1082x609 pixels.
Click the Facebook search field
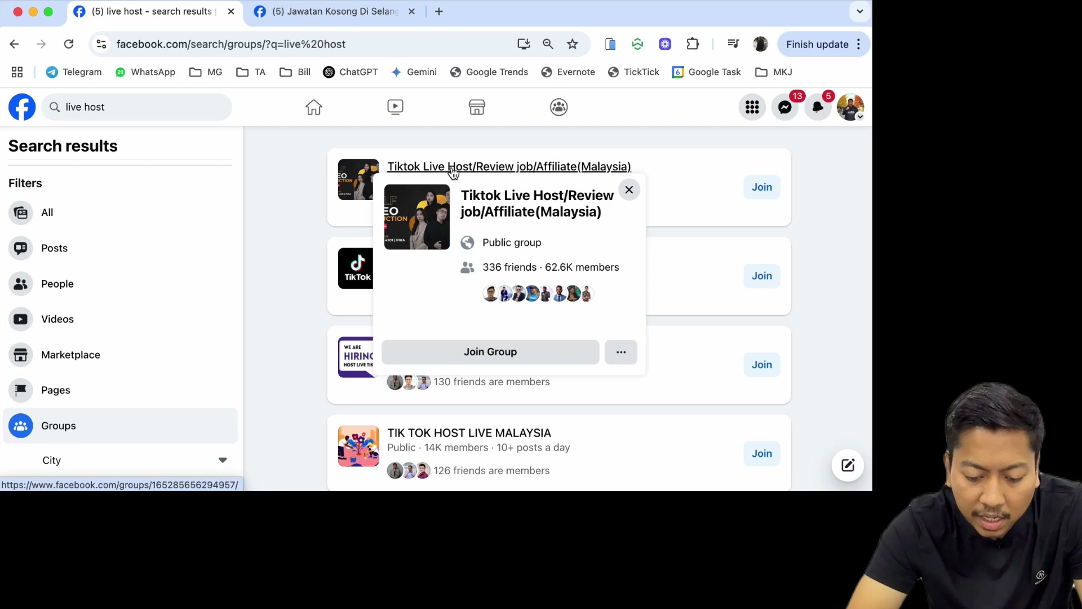point(137,107)
